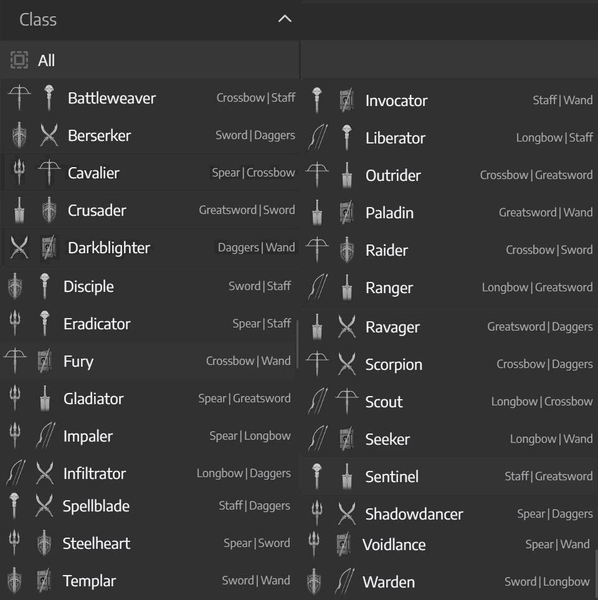
Task: Choose the Paladin class
Action: click(x=450, y=213)
